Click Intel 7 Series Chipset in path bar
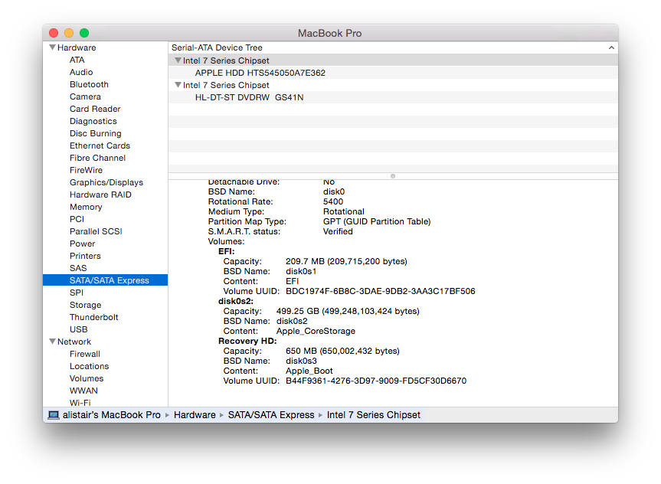This screenshot has width=661, height=484. point(374,415)
